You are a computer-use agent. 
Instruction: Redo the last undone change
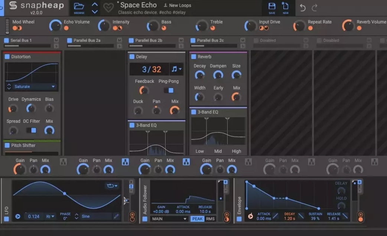coord(315,8)
